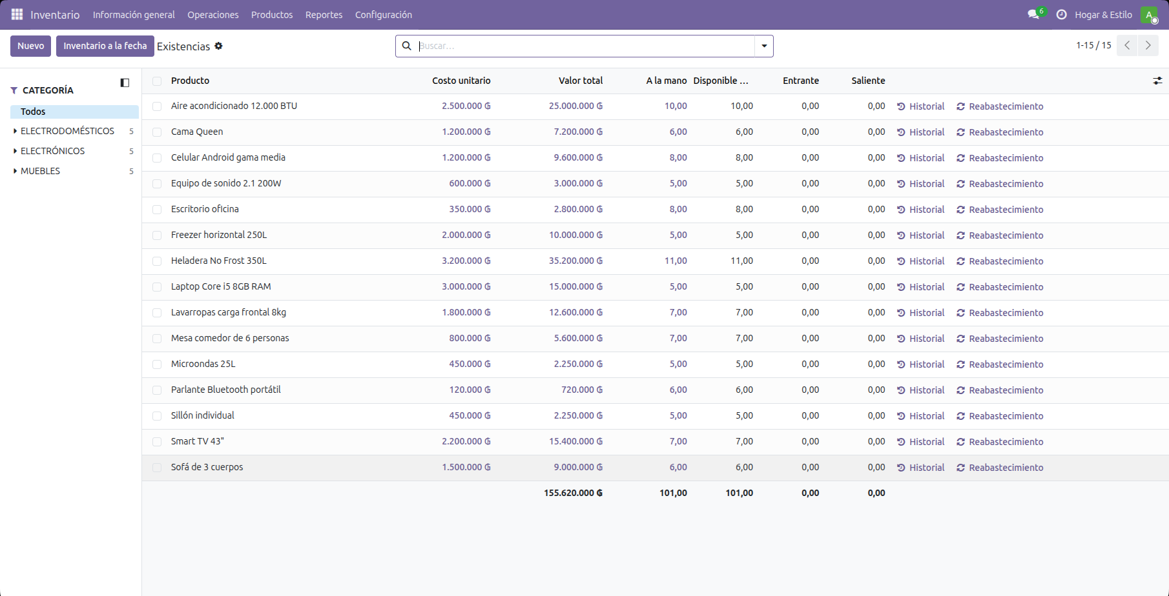Collapse the category side panel

[125, 83]
